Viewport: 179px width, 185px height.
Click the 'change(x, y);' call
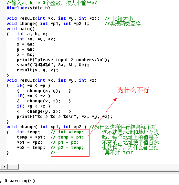(x=44, y=91)
